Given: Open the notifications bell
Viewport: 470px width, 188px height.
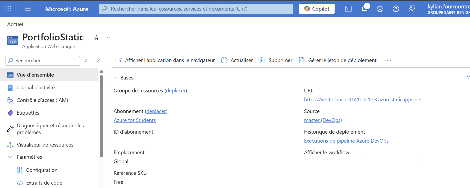Looking at the screenshot, I should pyautogui.click(x=364, y=8).
